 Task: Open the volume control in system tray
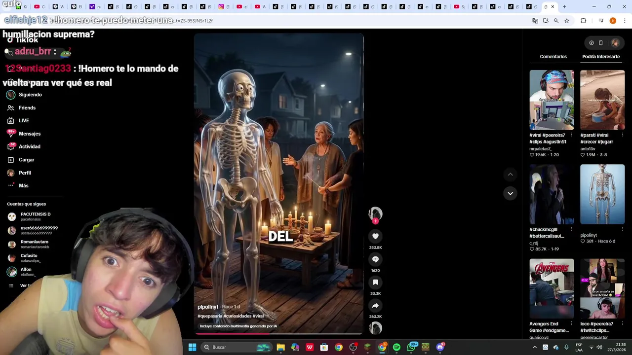click(599, 347)
